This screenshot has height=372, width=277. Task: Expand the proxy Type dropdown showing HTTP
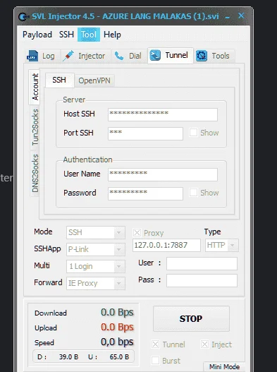233,245
